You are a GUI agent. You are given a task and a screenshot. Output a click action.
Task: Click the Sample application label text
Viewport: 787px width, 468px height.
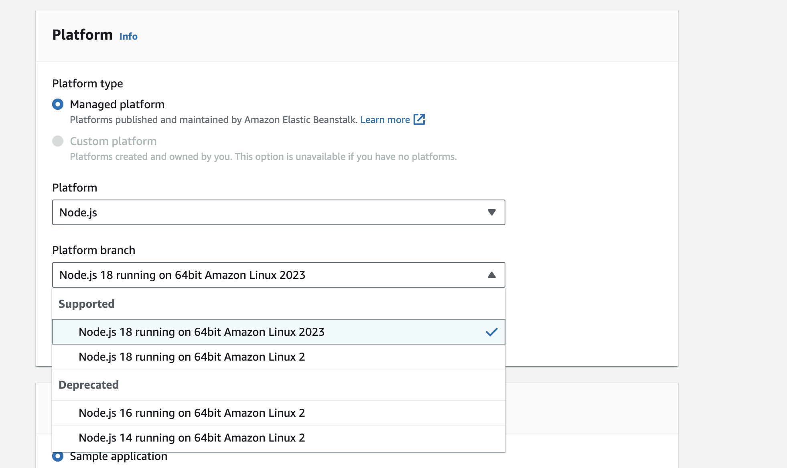118,456
